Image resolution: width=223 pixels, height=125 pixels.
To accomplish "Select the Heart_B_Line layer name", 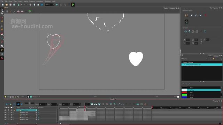I will pos(25,112).
